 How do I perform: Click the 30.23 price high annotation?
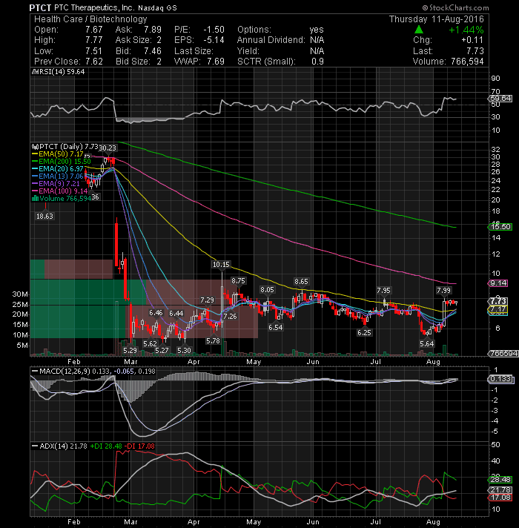(x=108, y=148)
